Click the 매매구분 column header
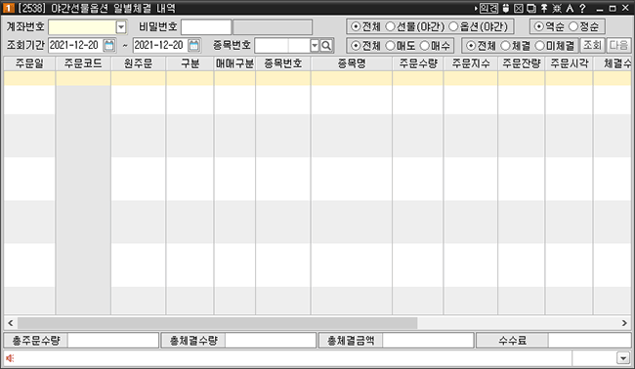The image size is (635, 369). click(x=234, y=63)
